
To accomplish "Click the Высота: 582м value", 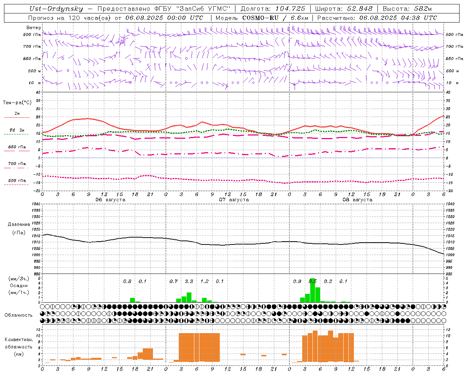I will [407, 9].
